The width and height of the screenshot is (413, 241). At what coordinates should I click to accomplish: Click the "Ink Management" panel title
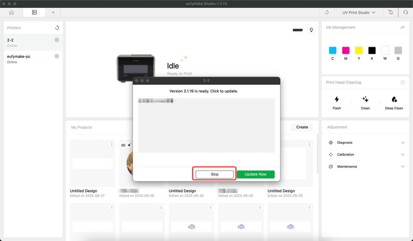click(x=341, y=27)
